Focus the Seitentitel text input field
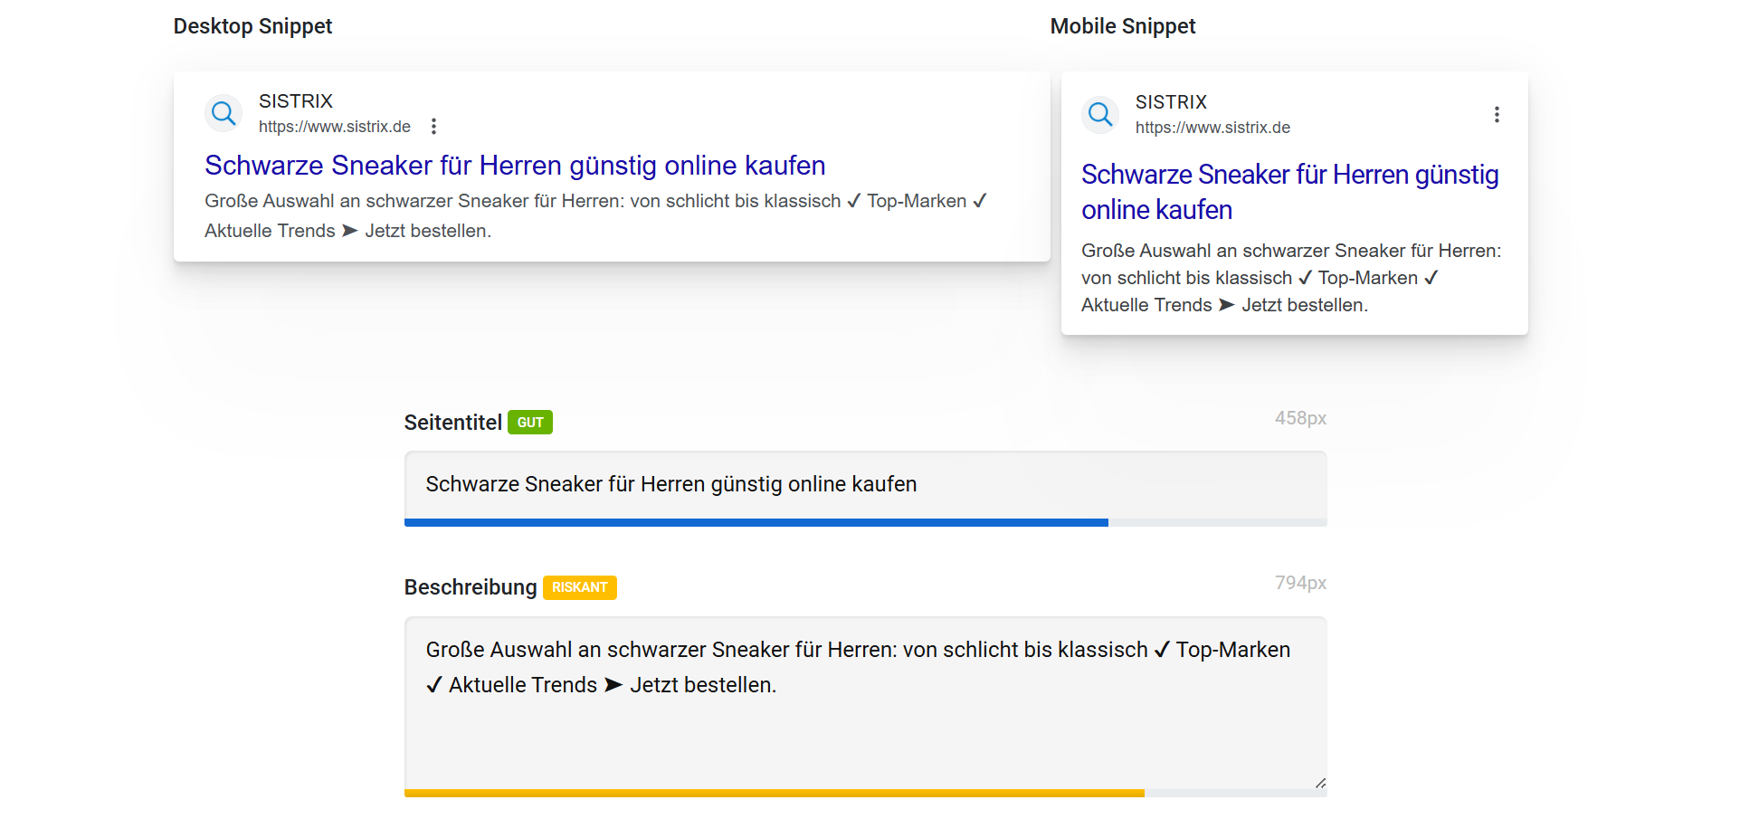 click(x=865, y=485)
